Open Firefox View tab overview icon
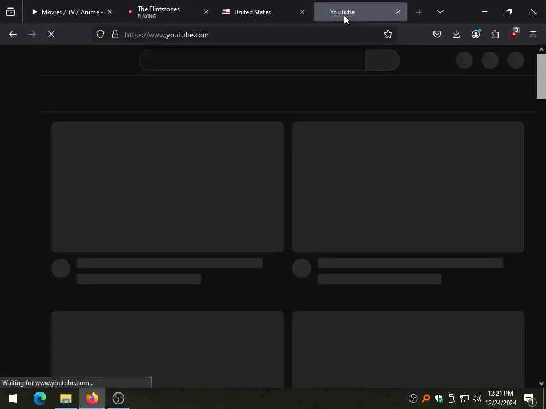 [x=11, y=12]
